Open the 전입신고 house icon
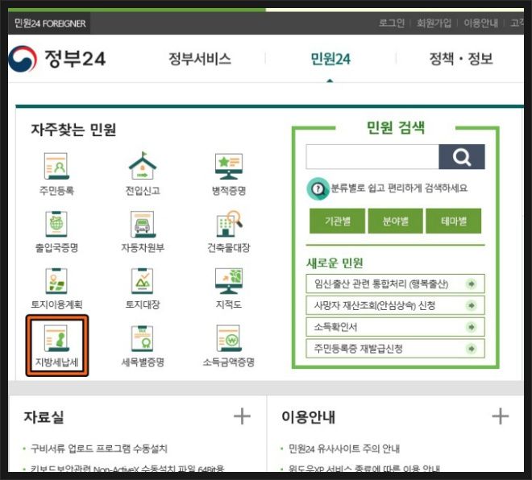This screenshot has width=532, height=480. (143, 165)
